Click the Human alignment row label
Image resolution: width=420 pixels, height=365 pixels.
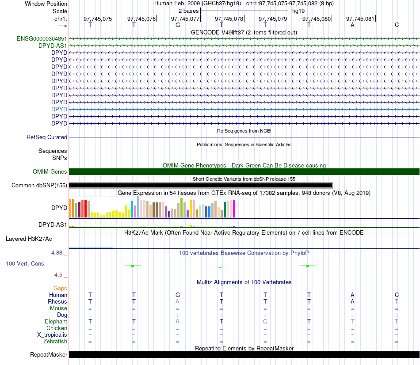pyautogui.click(x=58, y=295)
